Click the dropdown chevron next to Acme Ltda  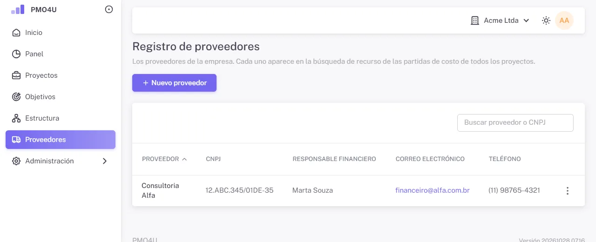tap(526, 20)
